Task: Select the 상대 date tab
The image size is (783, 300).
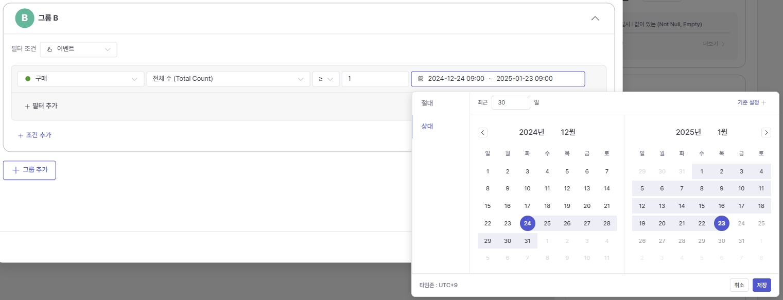Action: [427, 126]
